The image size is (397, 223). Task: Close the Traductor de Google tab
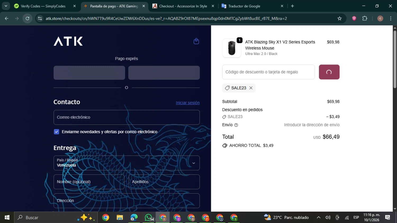click(282, 6)
